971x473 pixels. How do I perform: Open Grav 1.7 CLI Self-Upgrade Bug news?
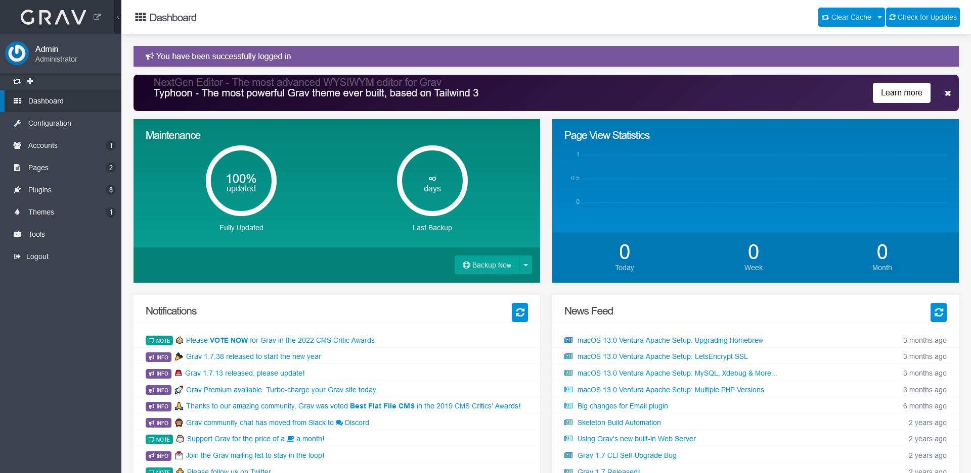(x=627, y=455)
